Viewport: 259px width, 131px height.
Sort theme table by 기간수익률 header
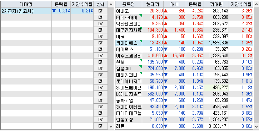tap(82, 4)
